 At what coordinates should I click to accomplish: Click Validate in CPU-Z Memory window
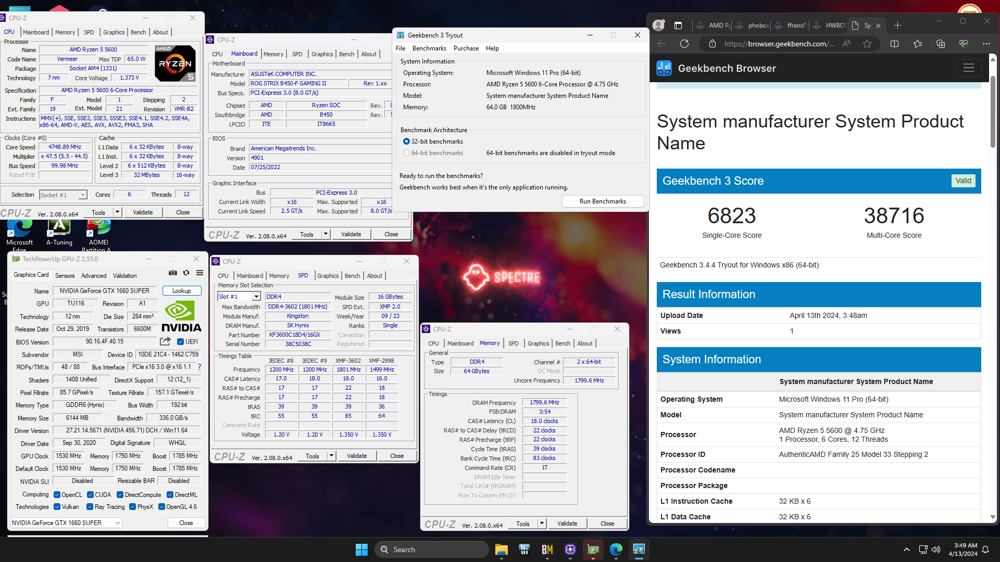(567, 523)
